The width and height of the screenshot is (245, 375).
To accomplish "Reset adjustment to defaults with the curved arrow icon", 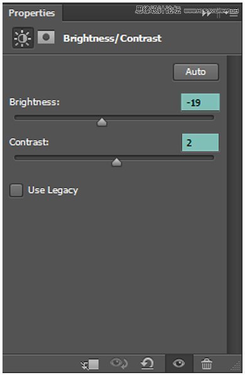I will click(x=147, y=364).
